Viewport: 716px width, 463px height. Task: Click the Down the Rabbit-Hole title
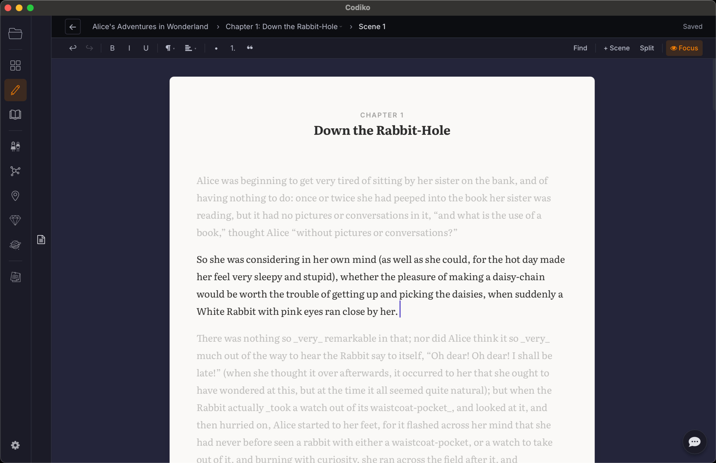pos(382,130)
